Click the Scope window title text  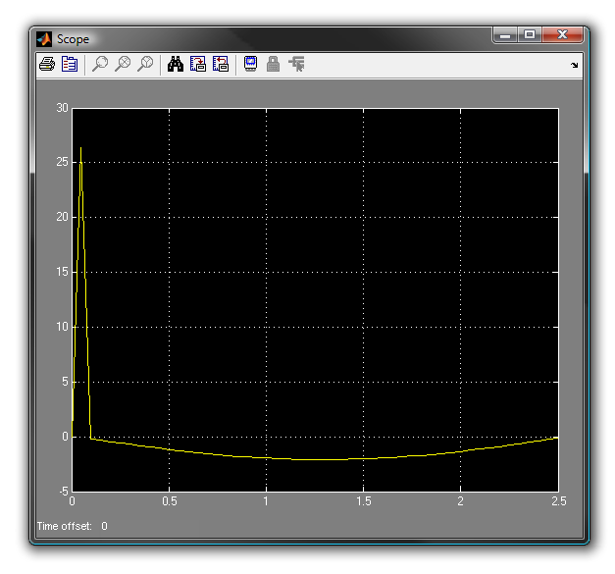(73, 39)
